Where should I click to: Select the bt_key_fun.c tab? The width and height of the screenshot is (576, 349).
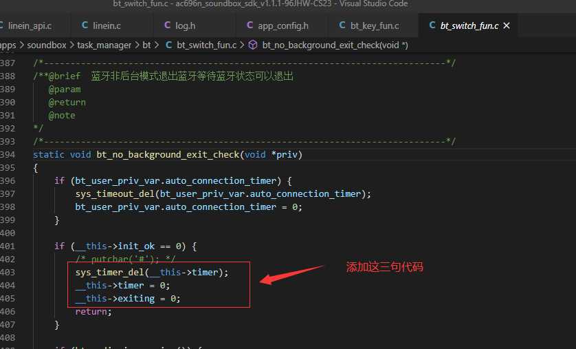click(375, 25)
